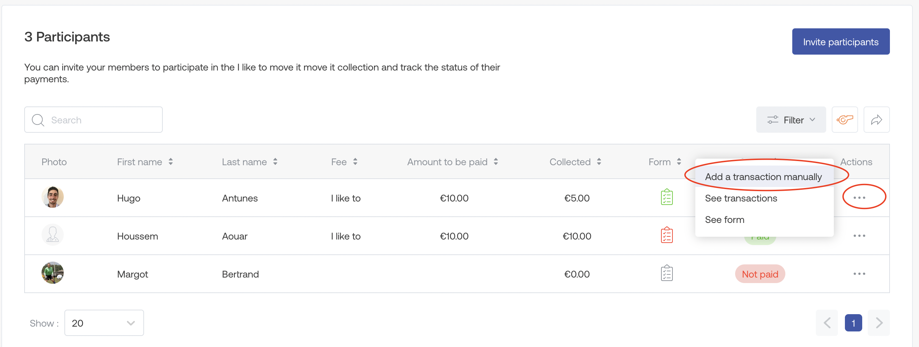Screen dimensions: 919x347
Task: Open actions menu for Margot Bertrand
Action: click(x=859, y=274)
